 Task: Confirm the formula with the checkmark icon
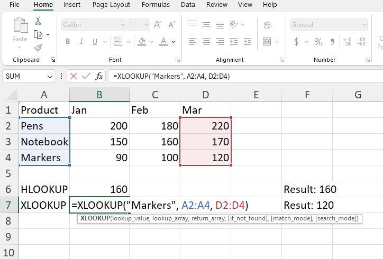point(86,76)
